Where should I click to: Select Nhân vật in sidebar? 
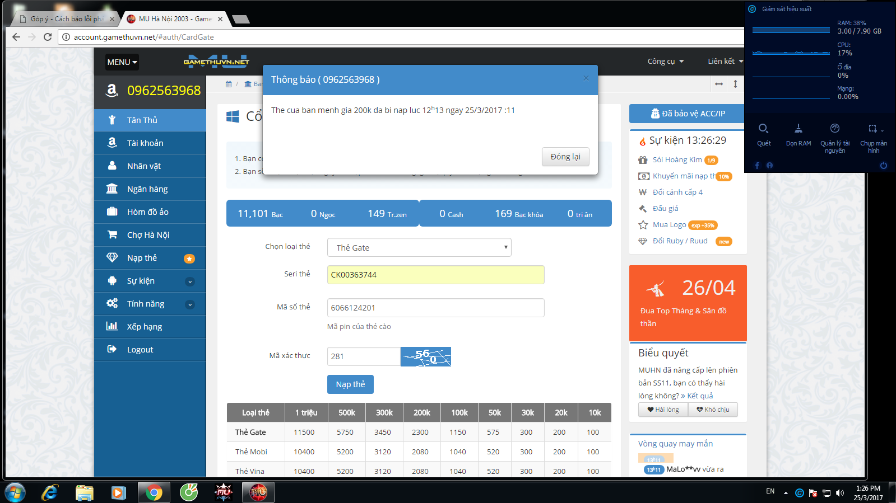pos(150,166)
